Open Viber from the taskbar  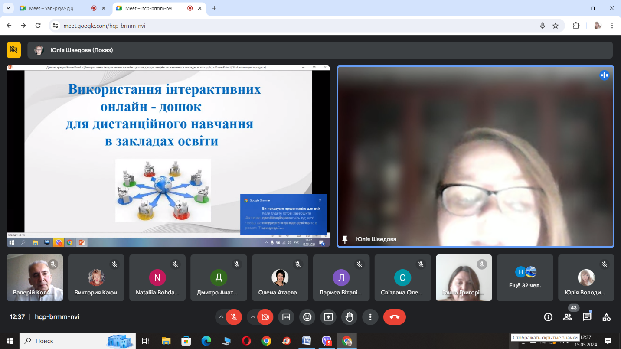[327, 341]
